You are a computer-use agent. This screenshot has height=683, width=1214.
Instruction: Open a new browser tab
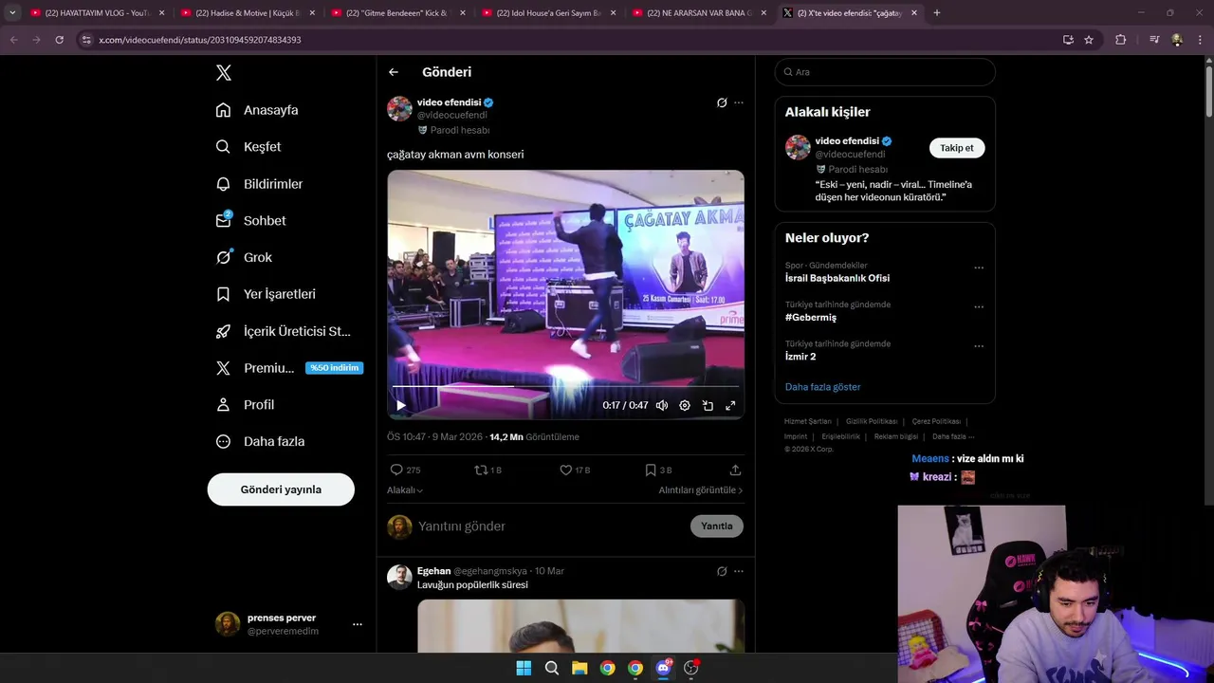click(x=937, y=13)
